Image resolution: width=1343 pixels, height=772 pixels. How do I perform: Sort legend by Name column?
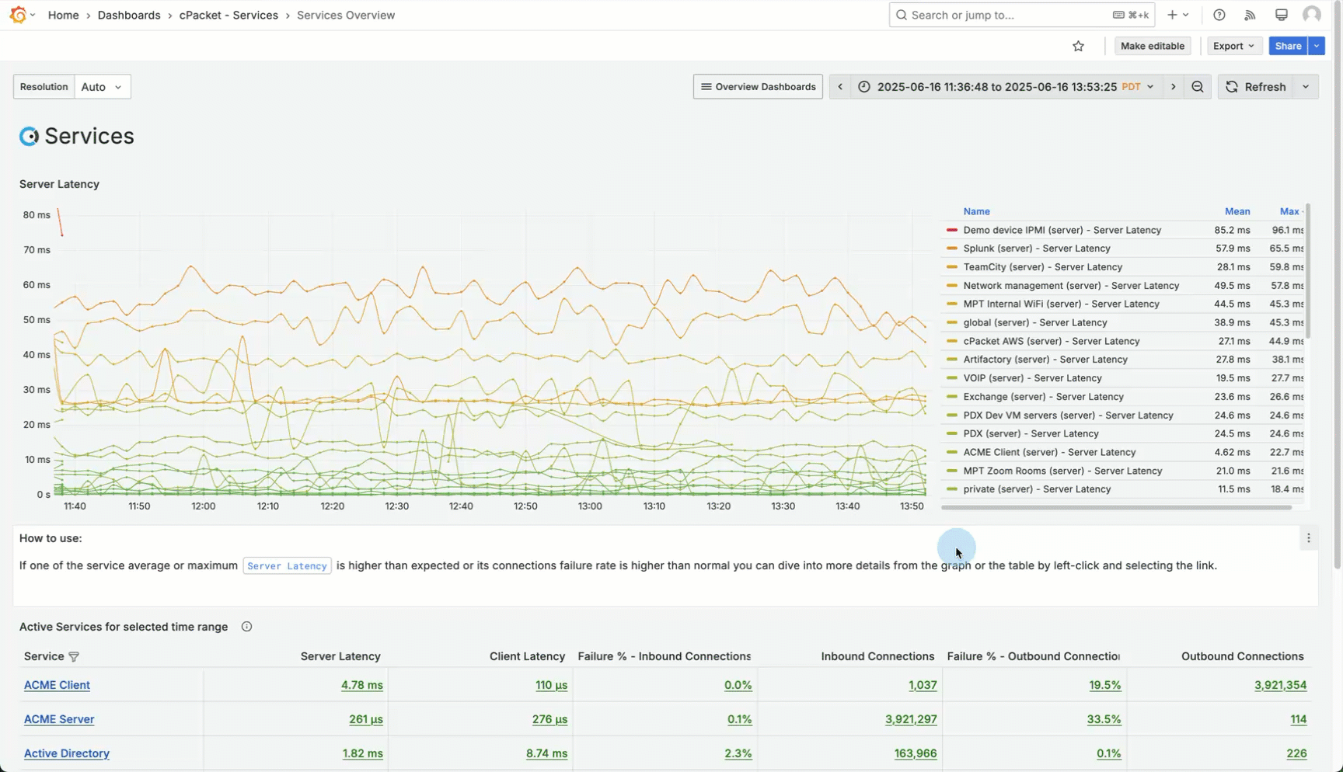point(976,211)
